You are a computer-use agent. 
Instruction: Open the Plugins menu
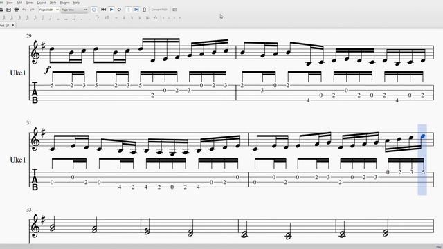[64, 3]
